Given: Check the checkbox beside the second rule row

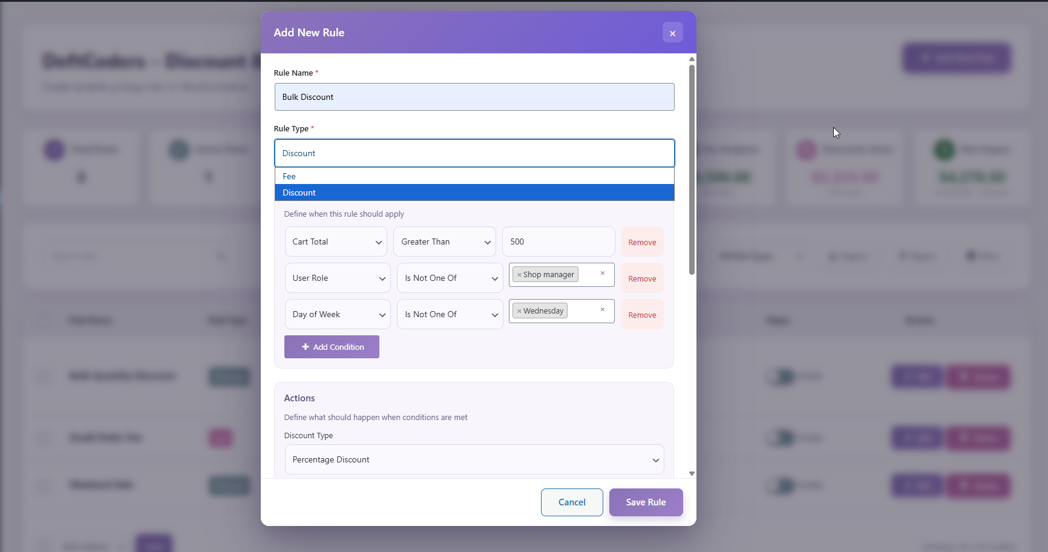Looking at the screenshot, I should pos(43,438).
